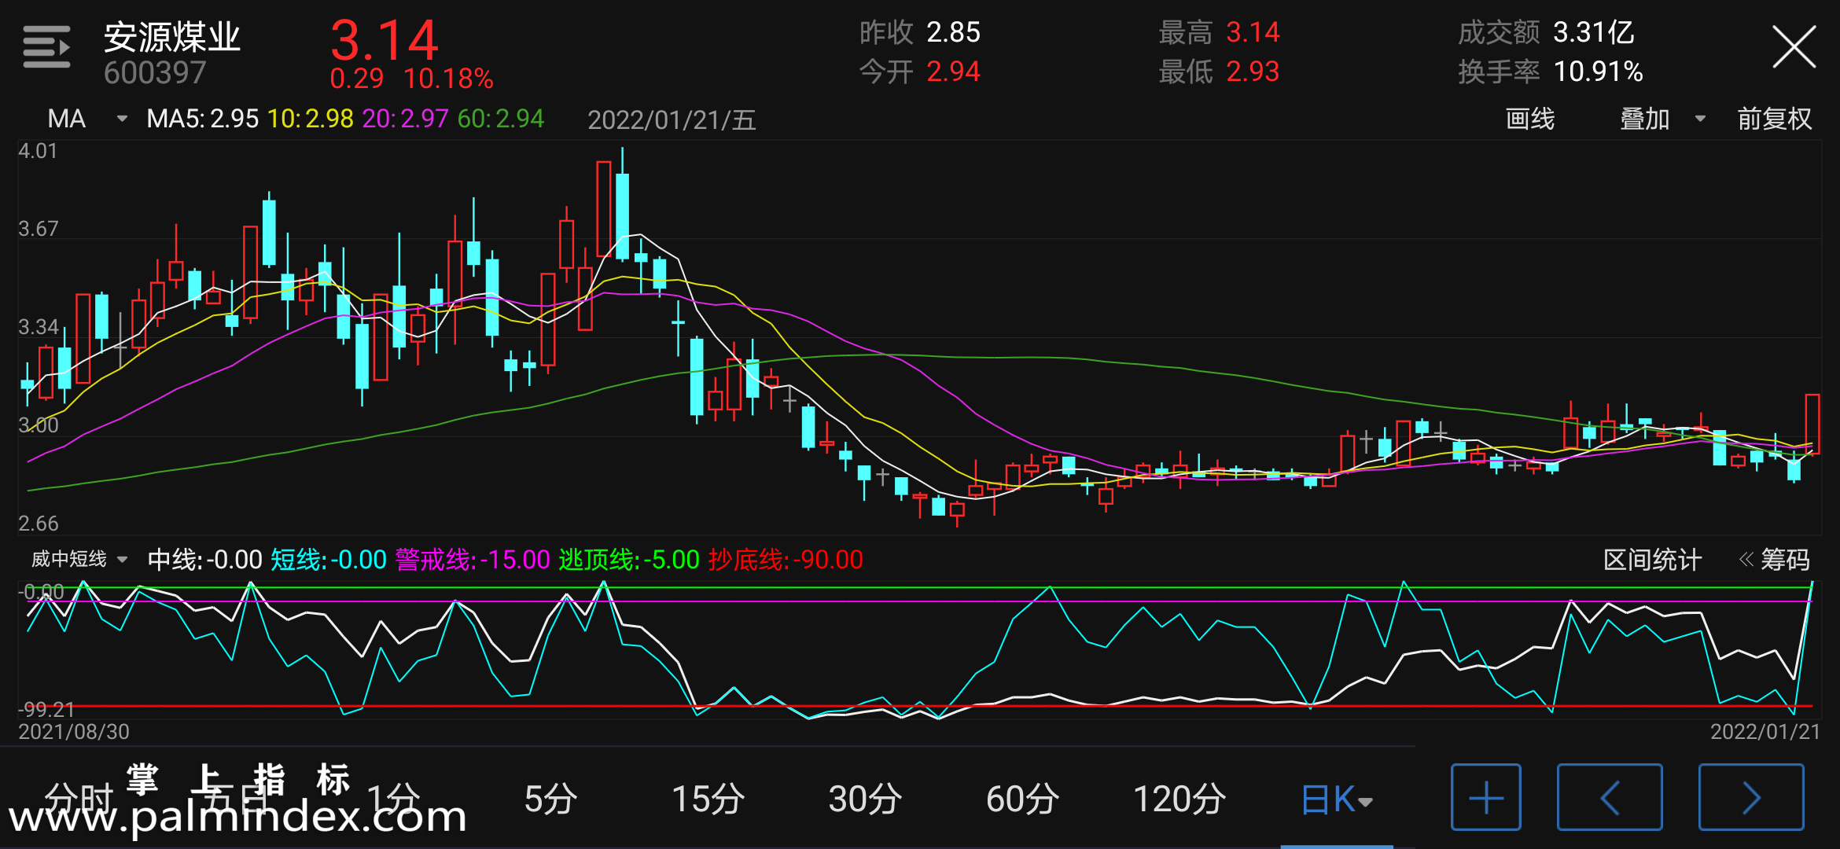Click the 逃顶线:-5.00 indicator label
The height and width of the screenshot is (849, 1840).
[x=629, y=560]
